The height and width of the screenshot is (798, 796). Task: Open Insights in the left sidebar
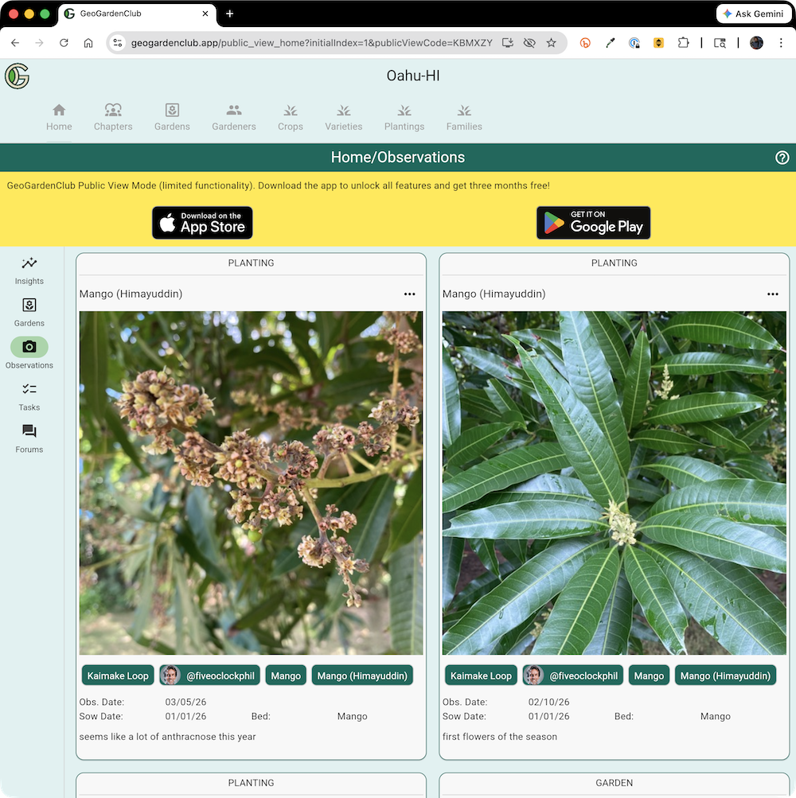click(x=29, y=270)
